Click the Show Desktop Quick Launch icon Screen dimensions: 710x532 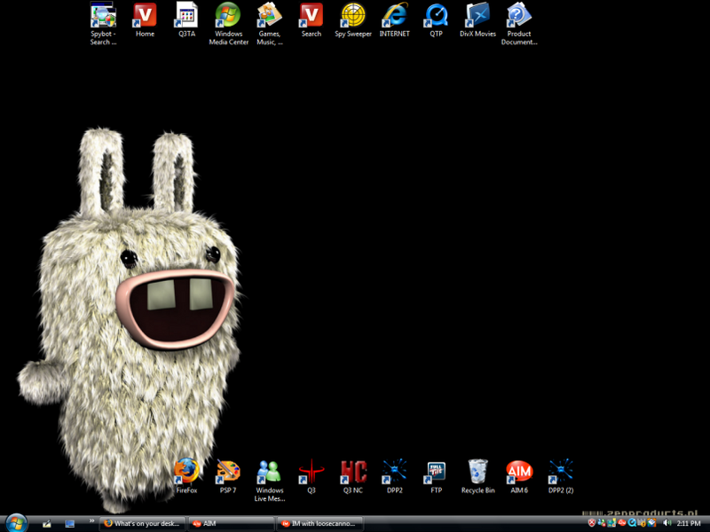pos(69,524)
